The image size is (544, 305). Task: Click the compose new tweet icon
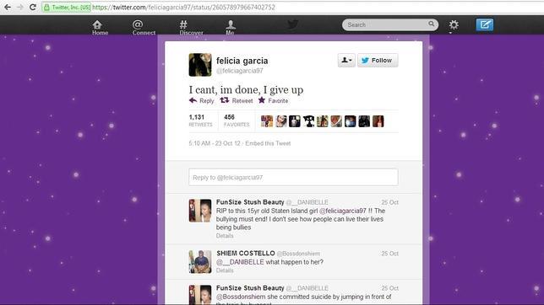click(x=484, y=24)
